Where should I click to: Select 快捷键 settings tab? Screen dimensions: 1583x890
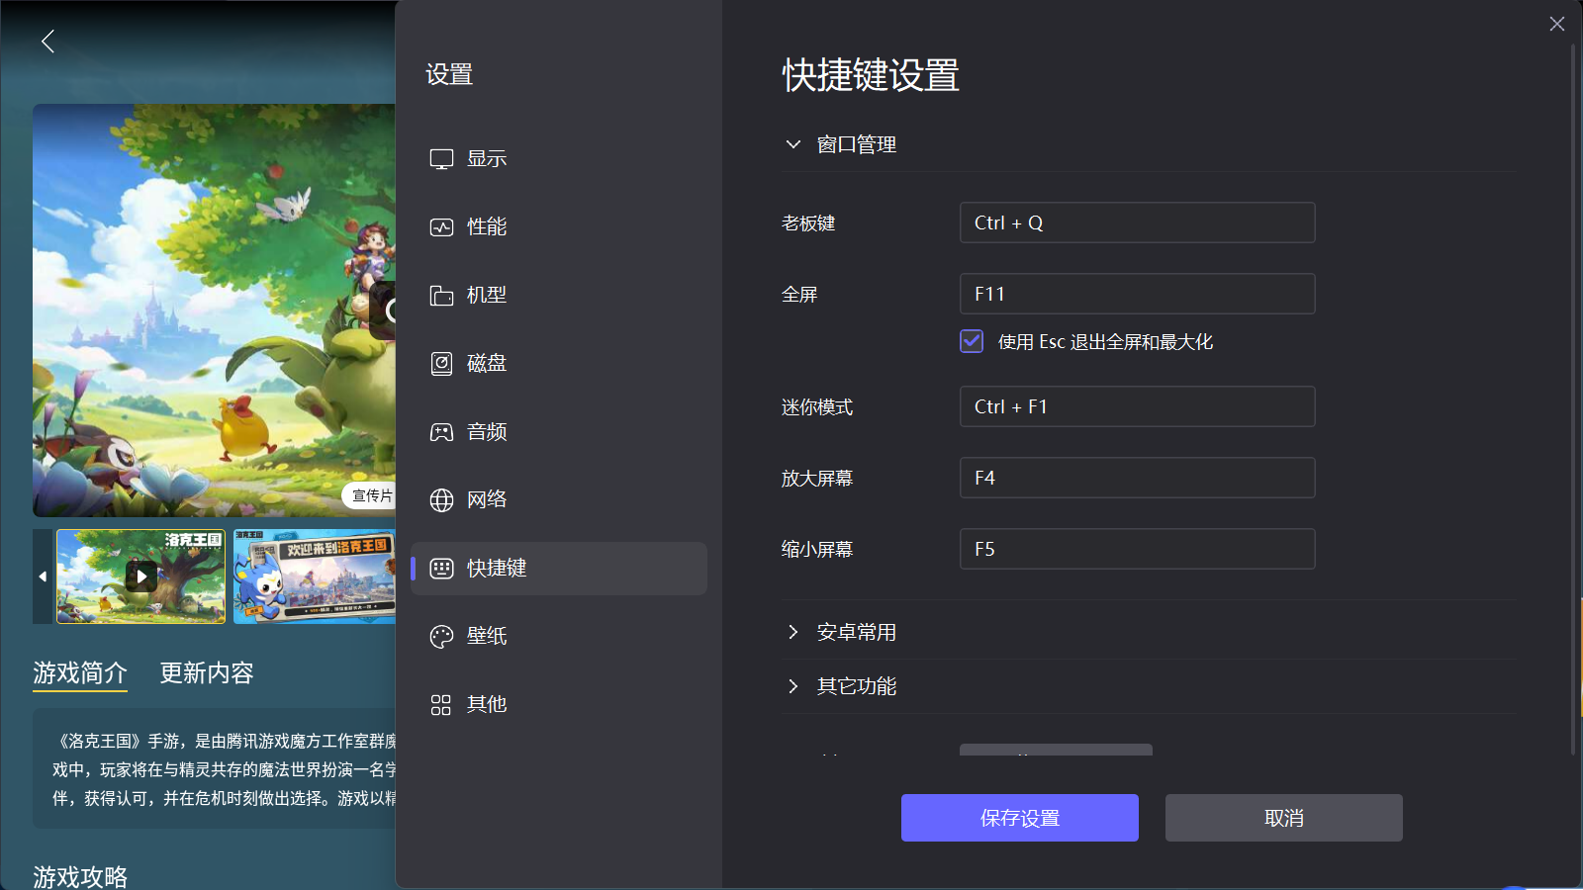point(559,569)
